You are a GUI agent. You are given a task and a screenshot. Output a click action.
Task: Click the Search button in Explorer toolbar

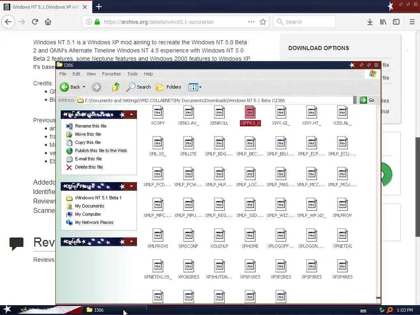[139, 87]
